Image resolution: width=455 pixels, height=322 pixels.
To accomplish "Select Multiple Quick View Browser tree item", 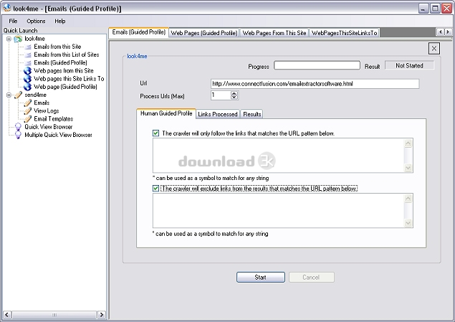I will point(58,135).
